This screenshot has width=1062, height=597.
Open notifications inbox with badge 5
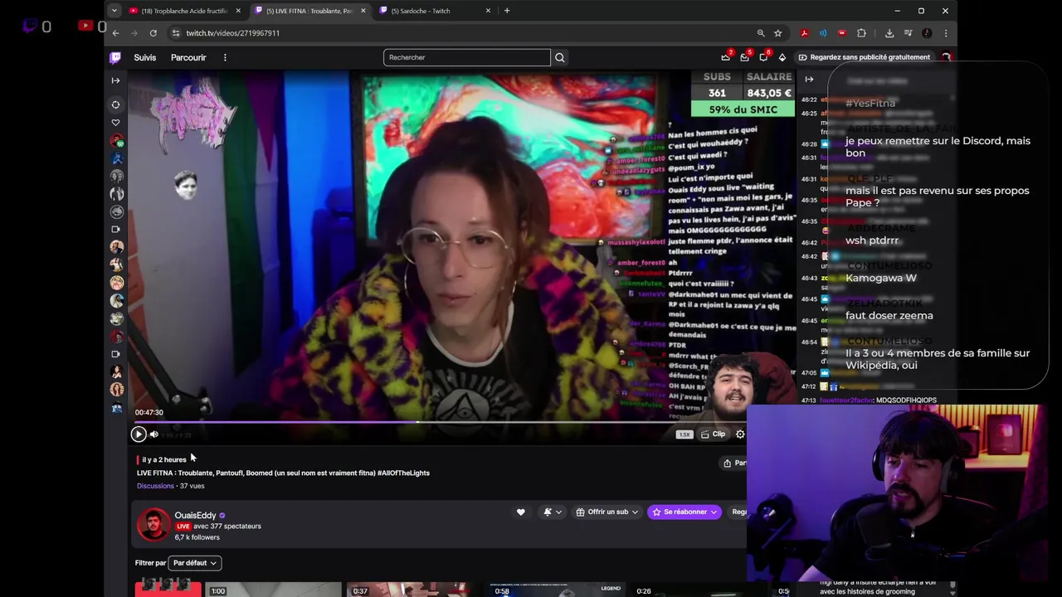(x=745, y=56)
